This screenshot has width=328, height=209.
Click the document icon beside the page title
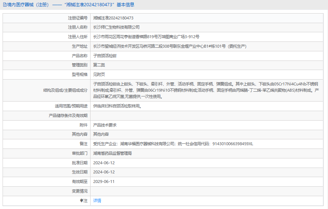pos(5,5)
